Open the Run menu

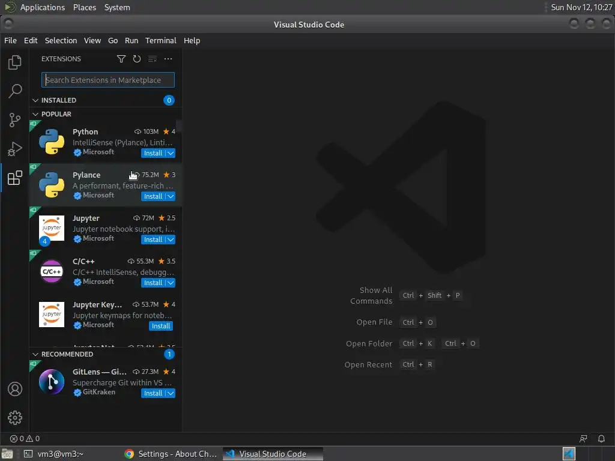(132, 40)
